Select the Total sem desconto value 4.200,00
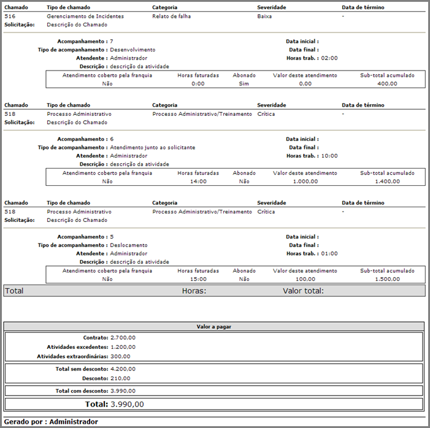Image resolution: width=430 pixels, height=428 pixels. 123,369
